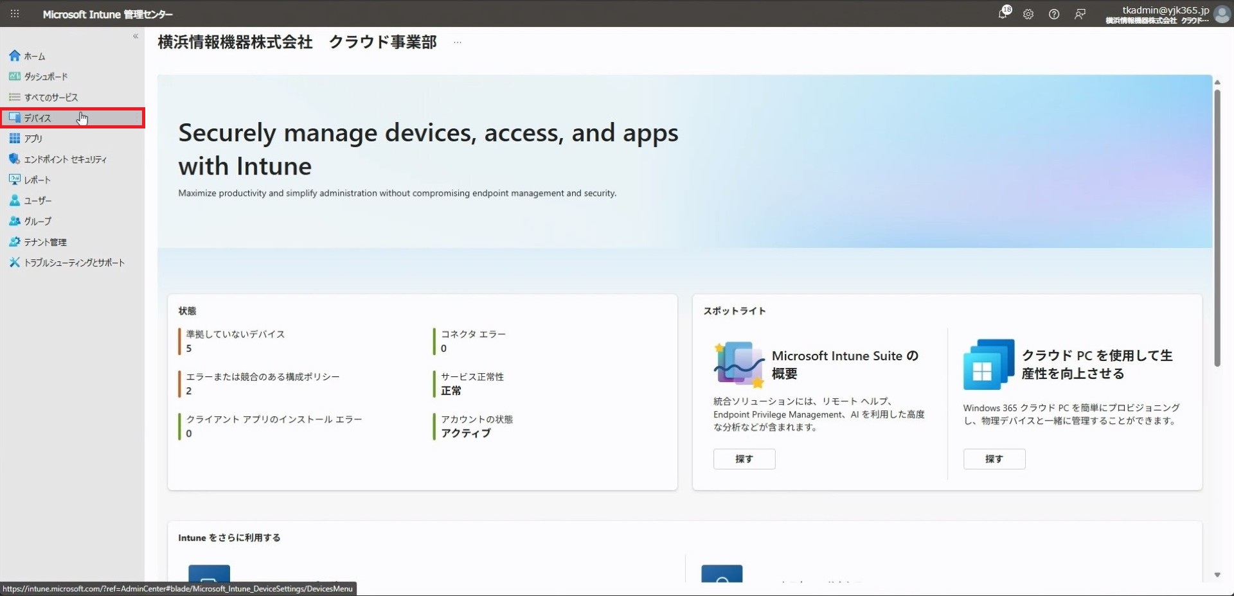The height and width of the screenshot is (596, 1234).
Task: Click the Windows 365 cloud PC thumbnail
Action: 988,364
